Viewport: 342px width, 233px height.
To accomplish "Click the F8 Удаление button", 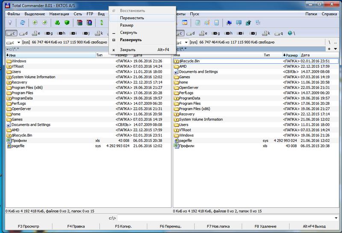I will tap(265, 226).
